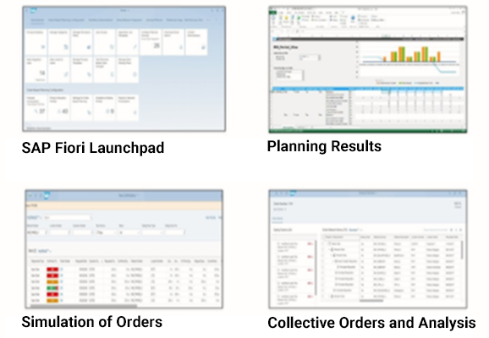Select the Simulation of Orders caption

[92, 322]
